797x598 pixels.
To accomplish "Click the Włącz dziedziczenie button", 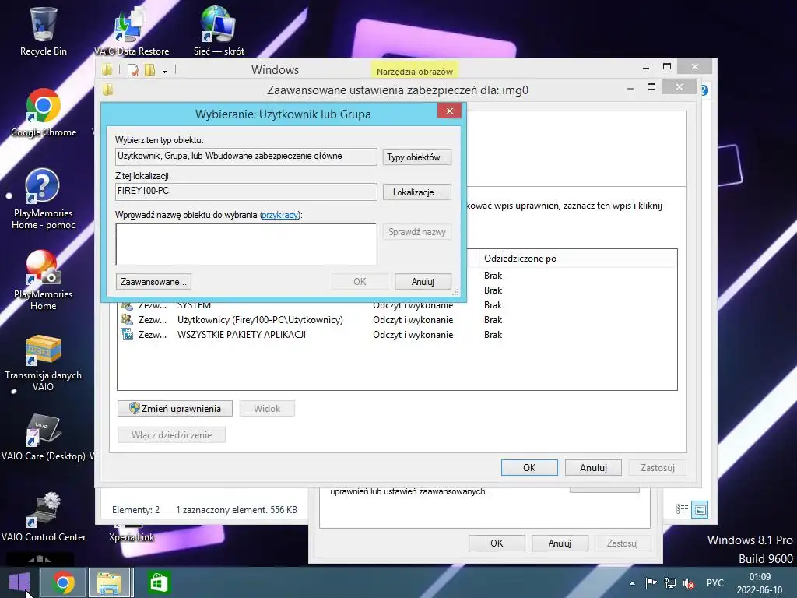I will pyautogui.click(x=171, y=434).
